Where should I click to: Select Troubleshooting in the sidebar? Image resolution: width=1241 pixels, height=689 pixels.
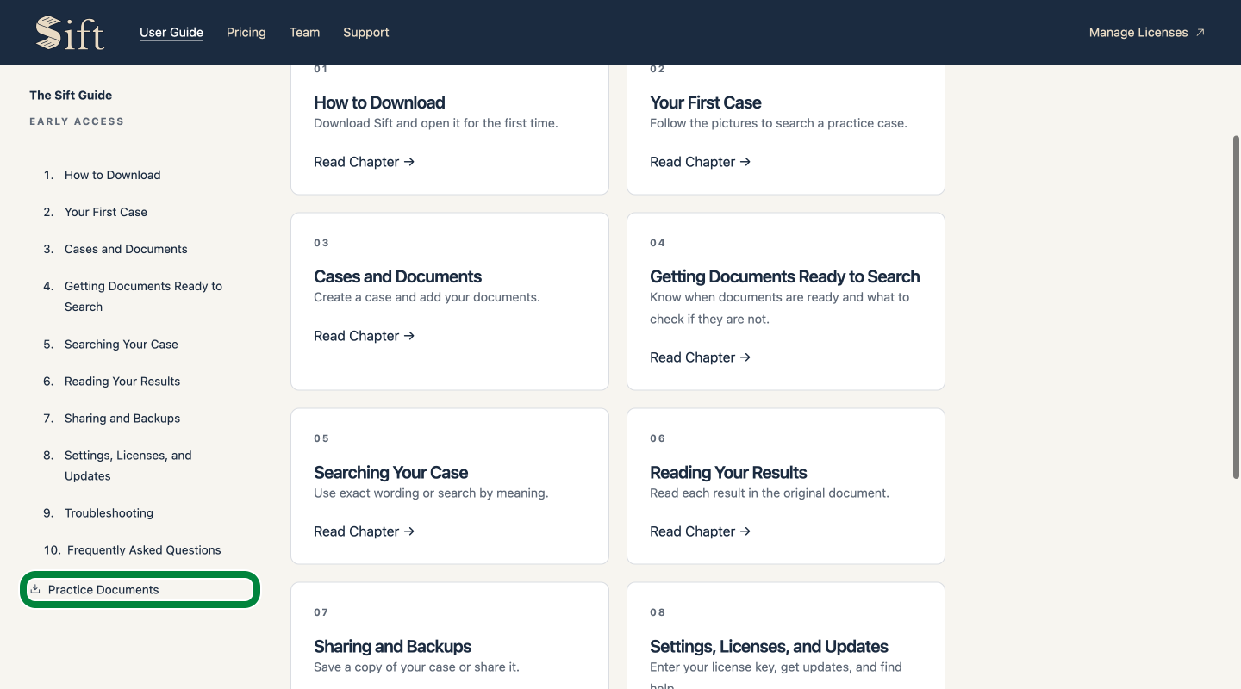[109, 512]
